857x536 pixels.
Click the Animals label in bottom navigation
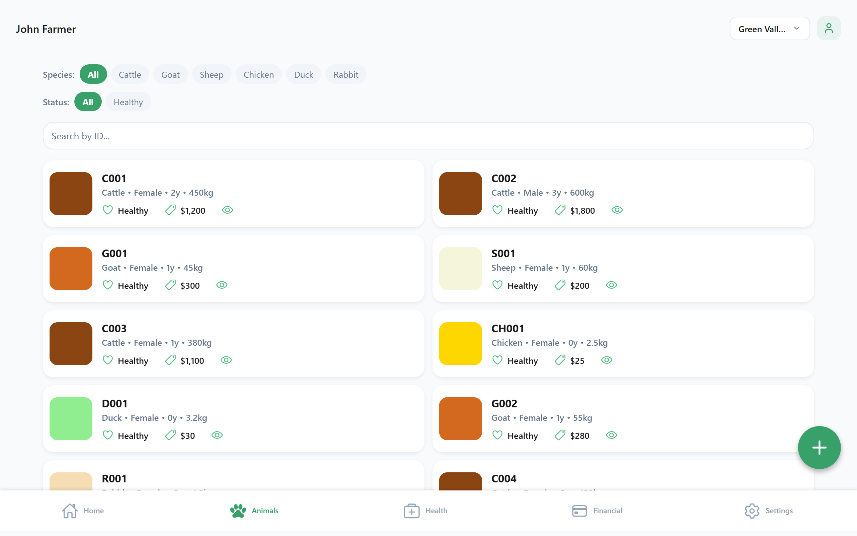[265, 511]
